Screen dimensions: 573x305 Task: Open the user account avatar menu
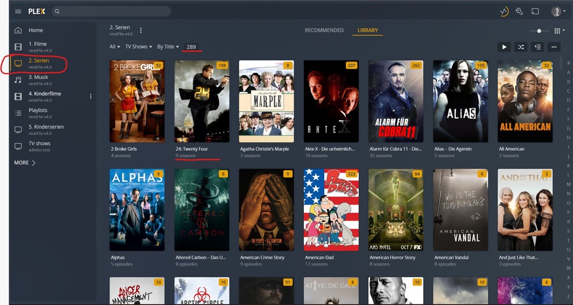pyautogui.click(x=558, y=11)
